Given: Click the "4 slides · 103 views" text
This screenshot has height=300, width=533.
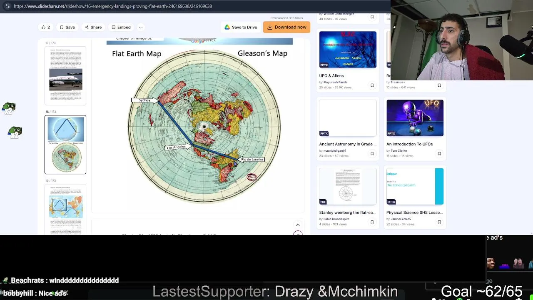Looking at the screenshot, I should click(333, 224).
